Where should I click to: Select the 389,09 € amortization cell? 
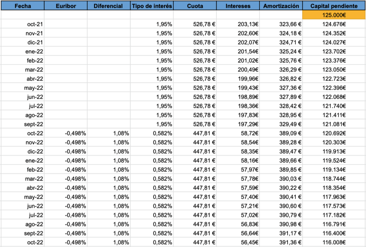[x=290, y=133]
